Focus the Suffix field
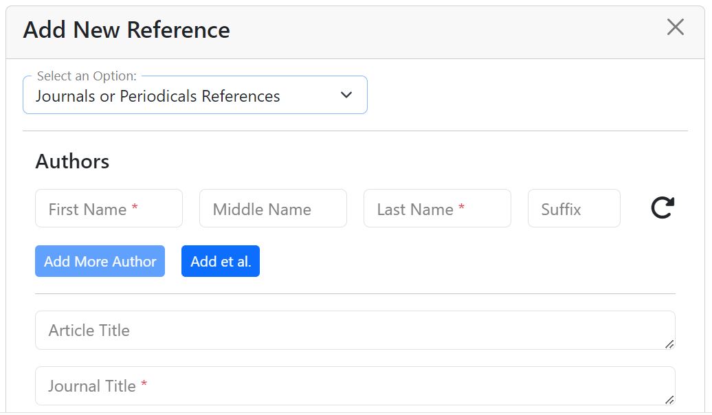Image resolution: width=712 pixels, height=415 pixels. click(x=574, y=209)
